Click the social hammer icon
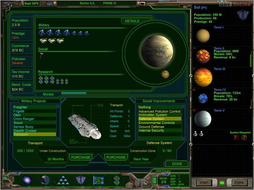This screenshot has width=254, height=190. click(41, 56)
